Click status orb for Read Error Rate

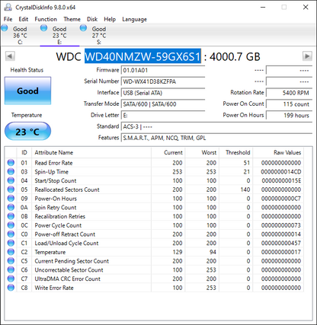pos(11,163)
